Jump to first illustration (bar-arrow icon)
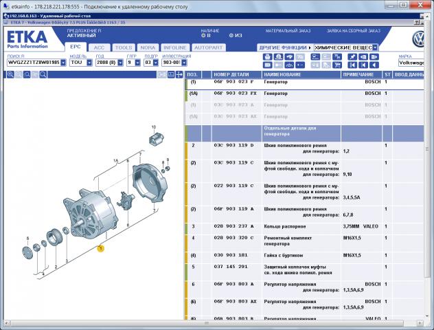Viewport: 434px width, 330px height. 352,65
